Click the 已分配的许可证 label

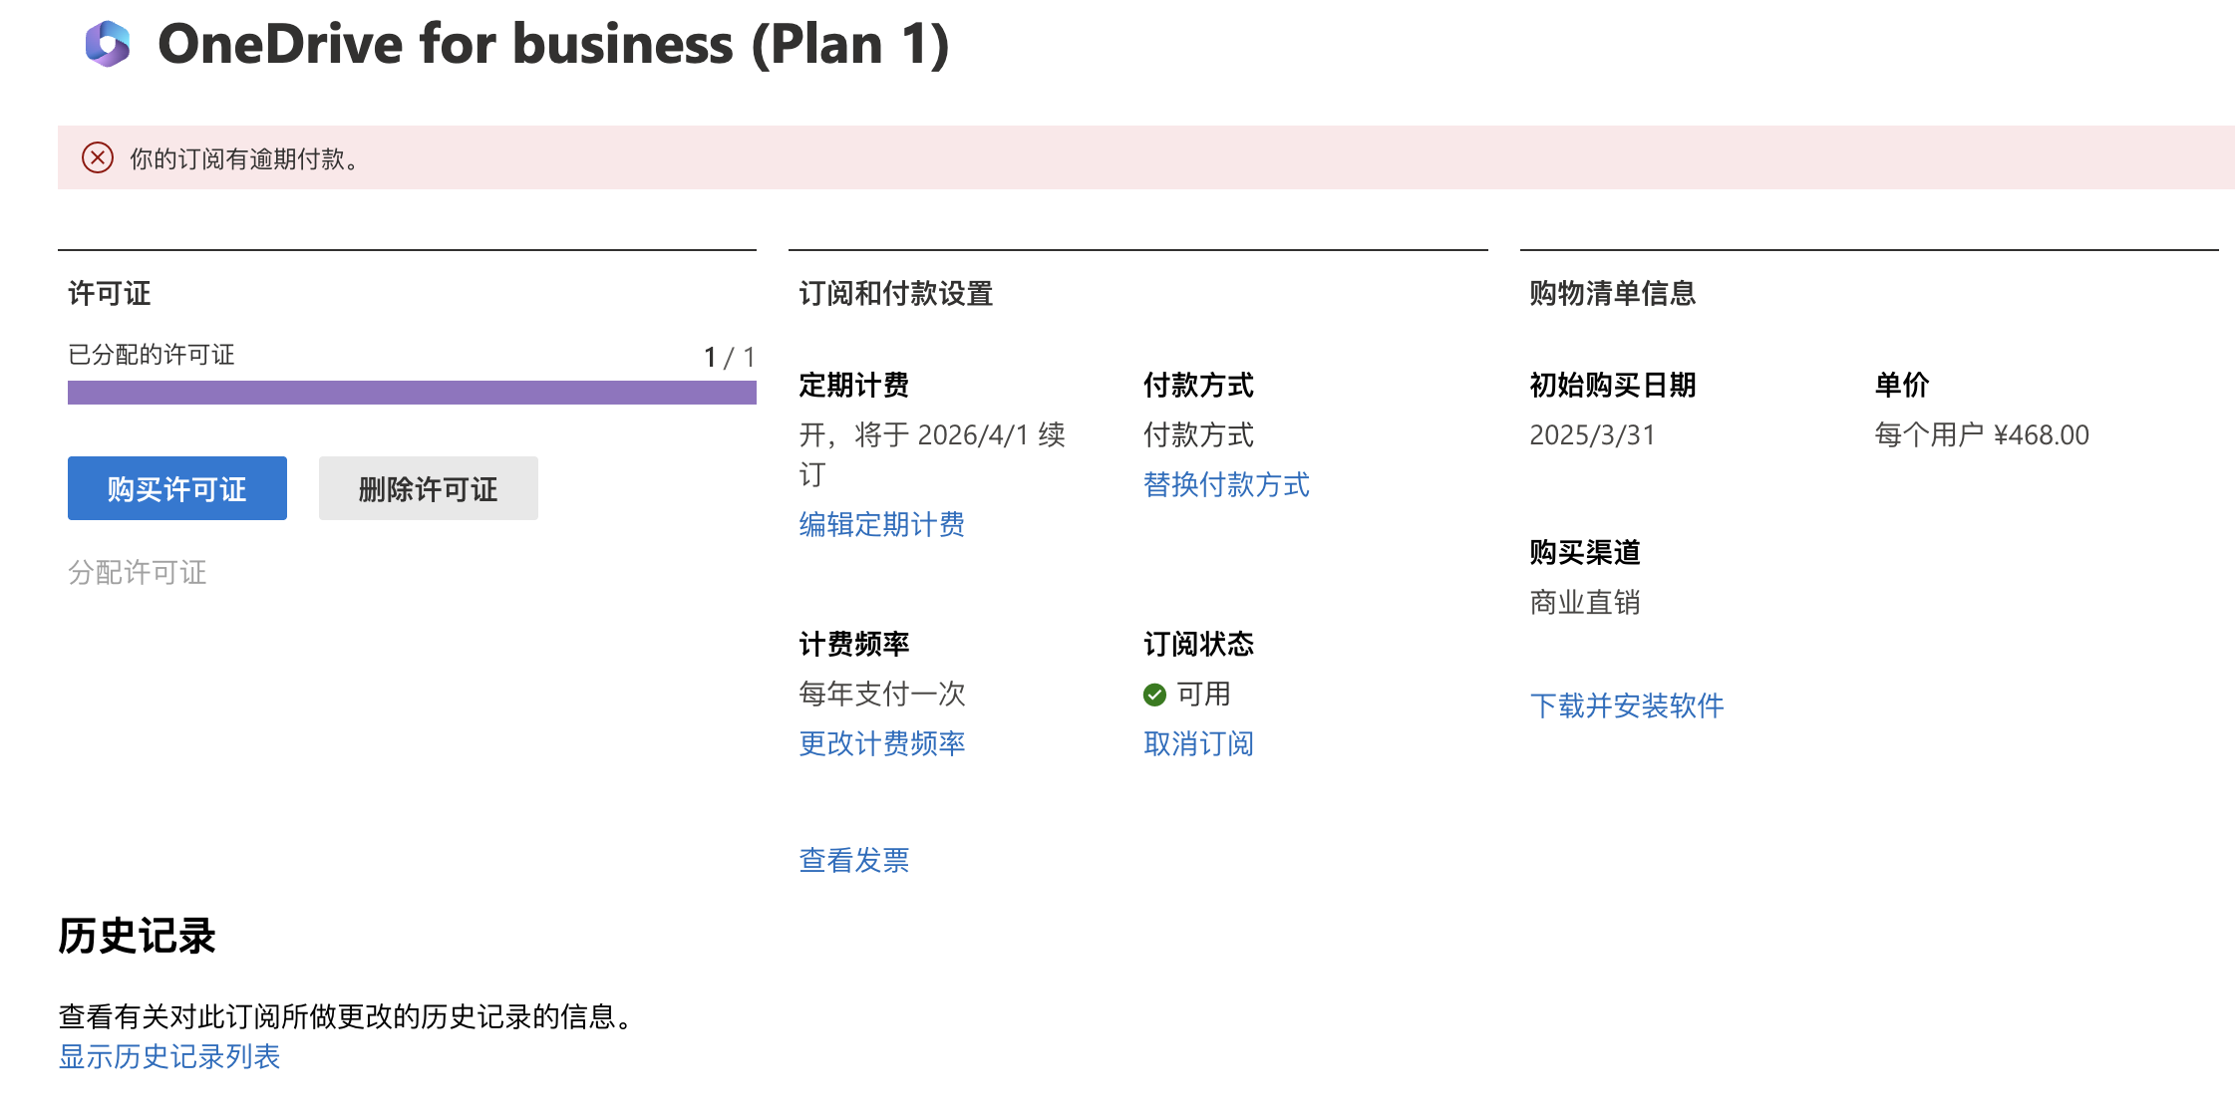pyautogui.click(x=152, y=355)
